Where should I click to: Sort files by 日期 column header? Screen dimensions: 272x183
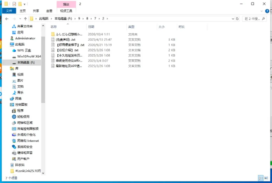(x=91, y=27)
